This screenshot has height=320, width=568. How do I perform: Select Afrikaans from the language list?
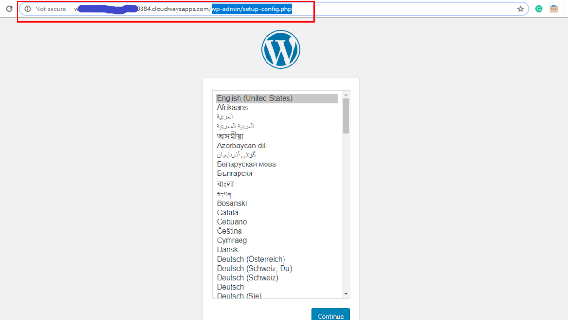277,108
